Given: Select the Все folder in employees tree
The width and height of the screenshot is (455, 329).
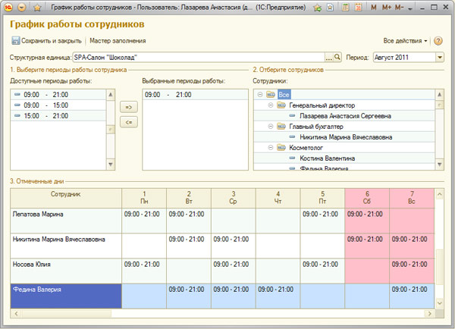Looking at the screenshot, I should pos(284,95).
